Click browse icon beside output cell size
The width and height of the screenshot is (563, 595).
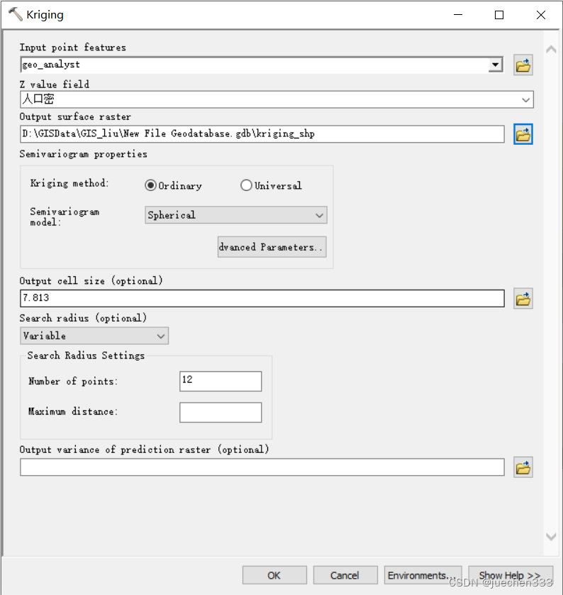coord(523,299)
